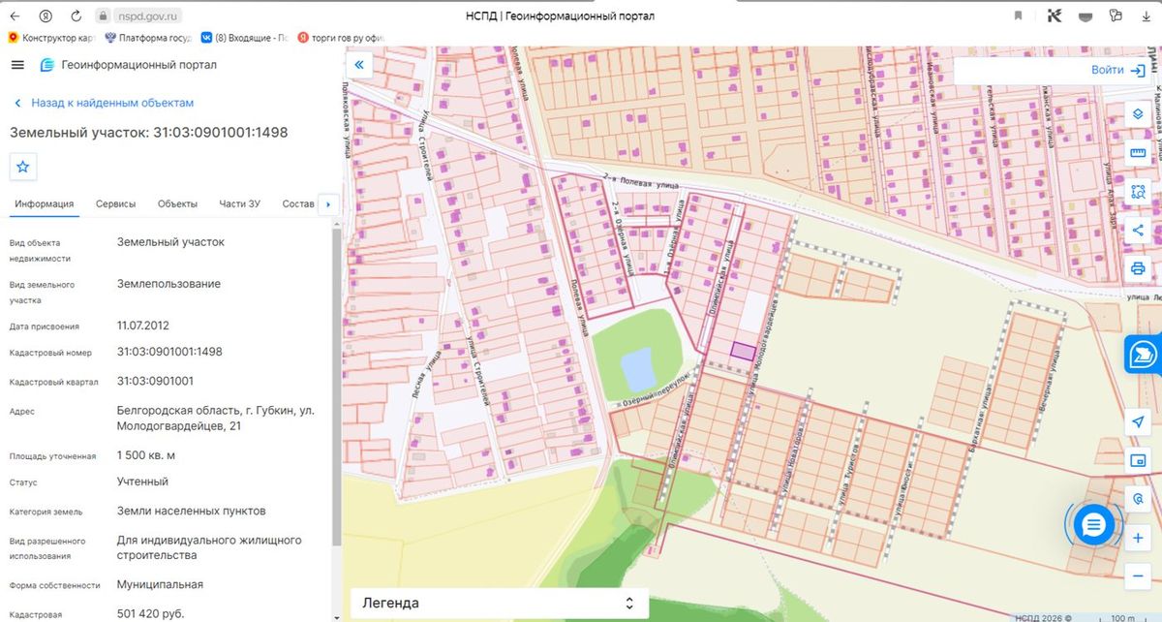Image resolution: width=1162 pixels, height=622 pixels.
Task: Switch to the Объекты tab
Action: tap(177, 203)
